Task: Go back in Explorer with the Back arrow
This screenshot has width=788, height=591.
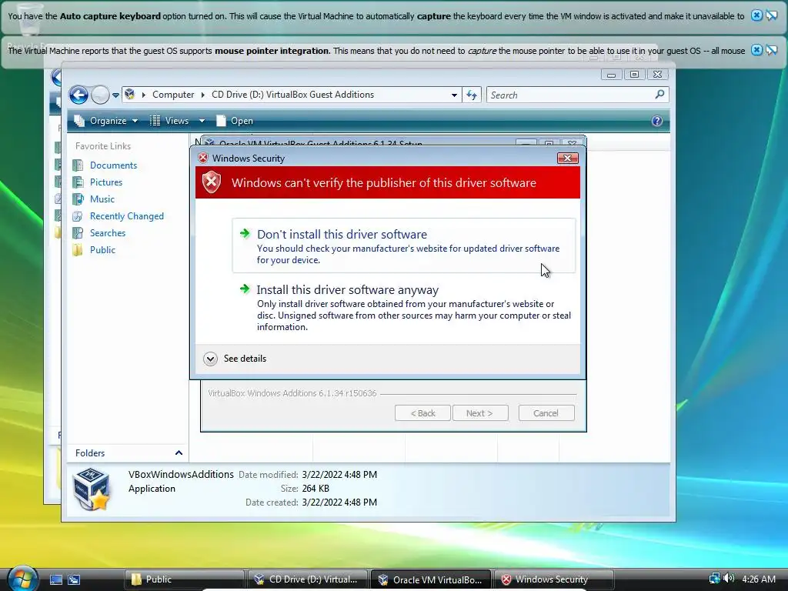Action: (79, 95)
